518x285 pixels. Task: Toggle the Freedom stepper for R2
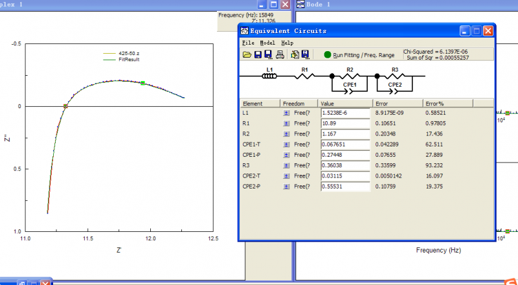tap(287, 133)
